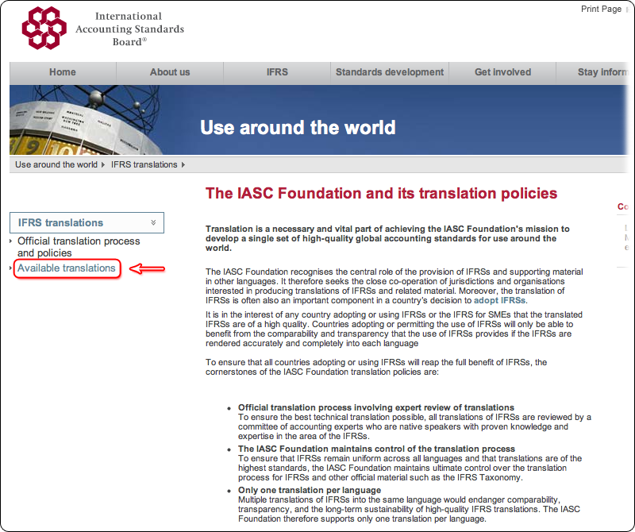Open the Home navigation tab
This screenshot has width=635, height=532.
tap(63, 72)
